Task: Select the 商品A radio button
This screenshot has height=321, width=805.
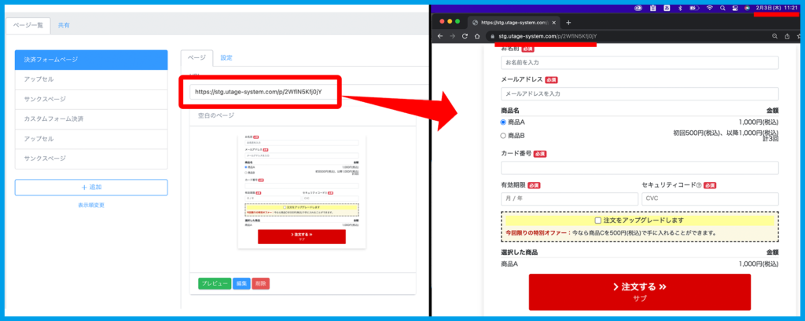Action: click(504, 122)
